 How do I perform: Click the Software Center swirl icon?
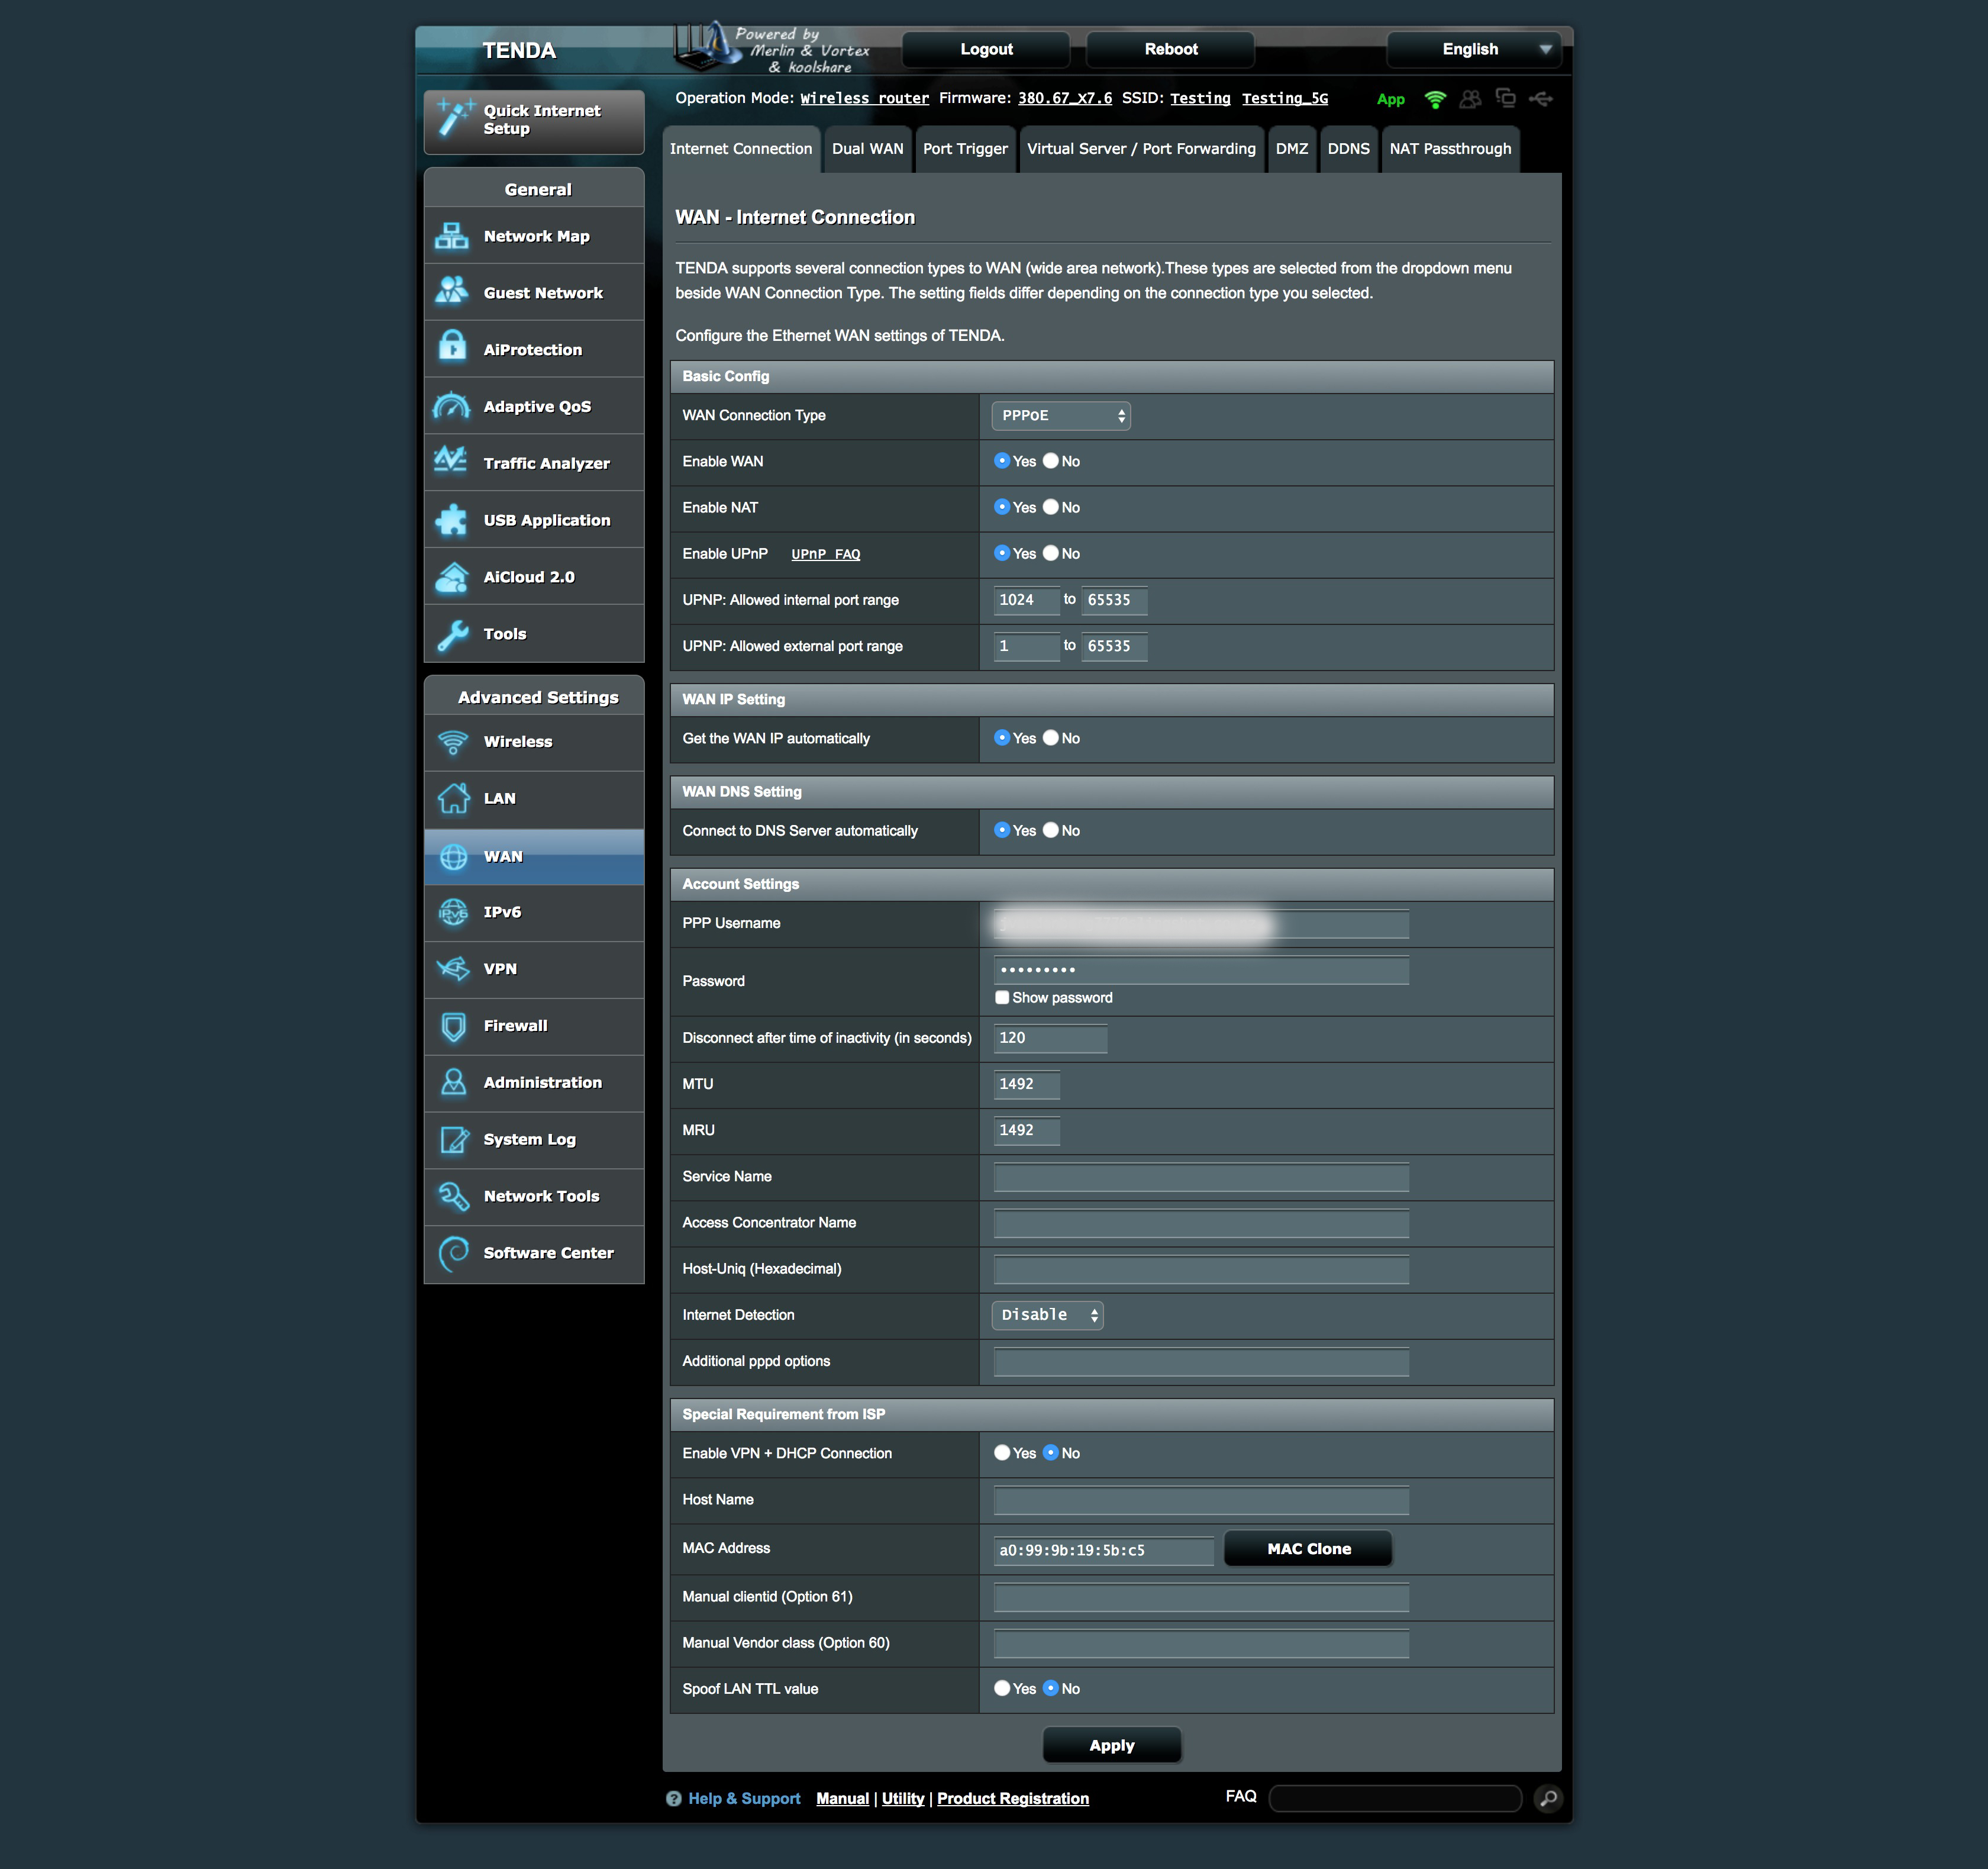453,1253
